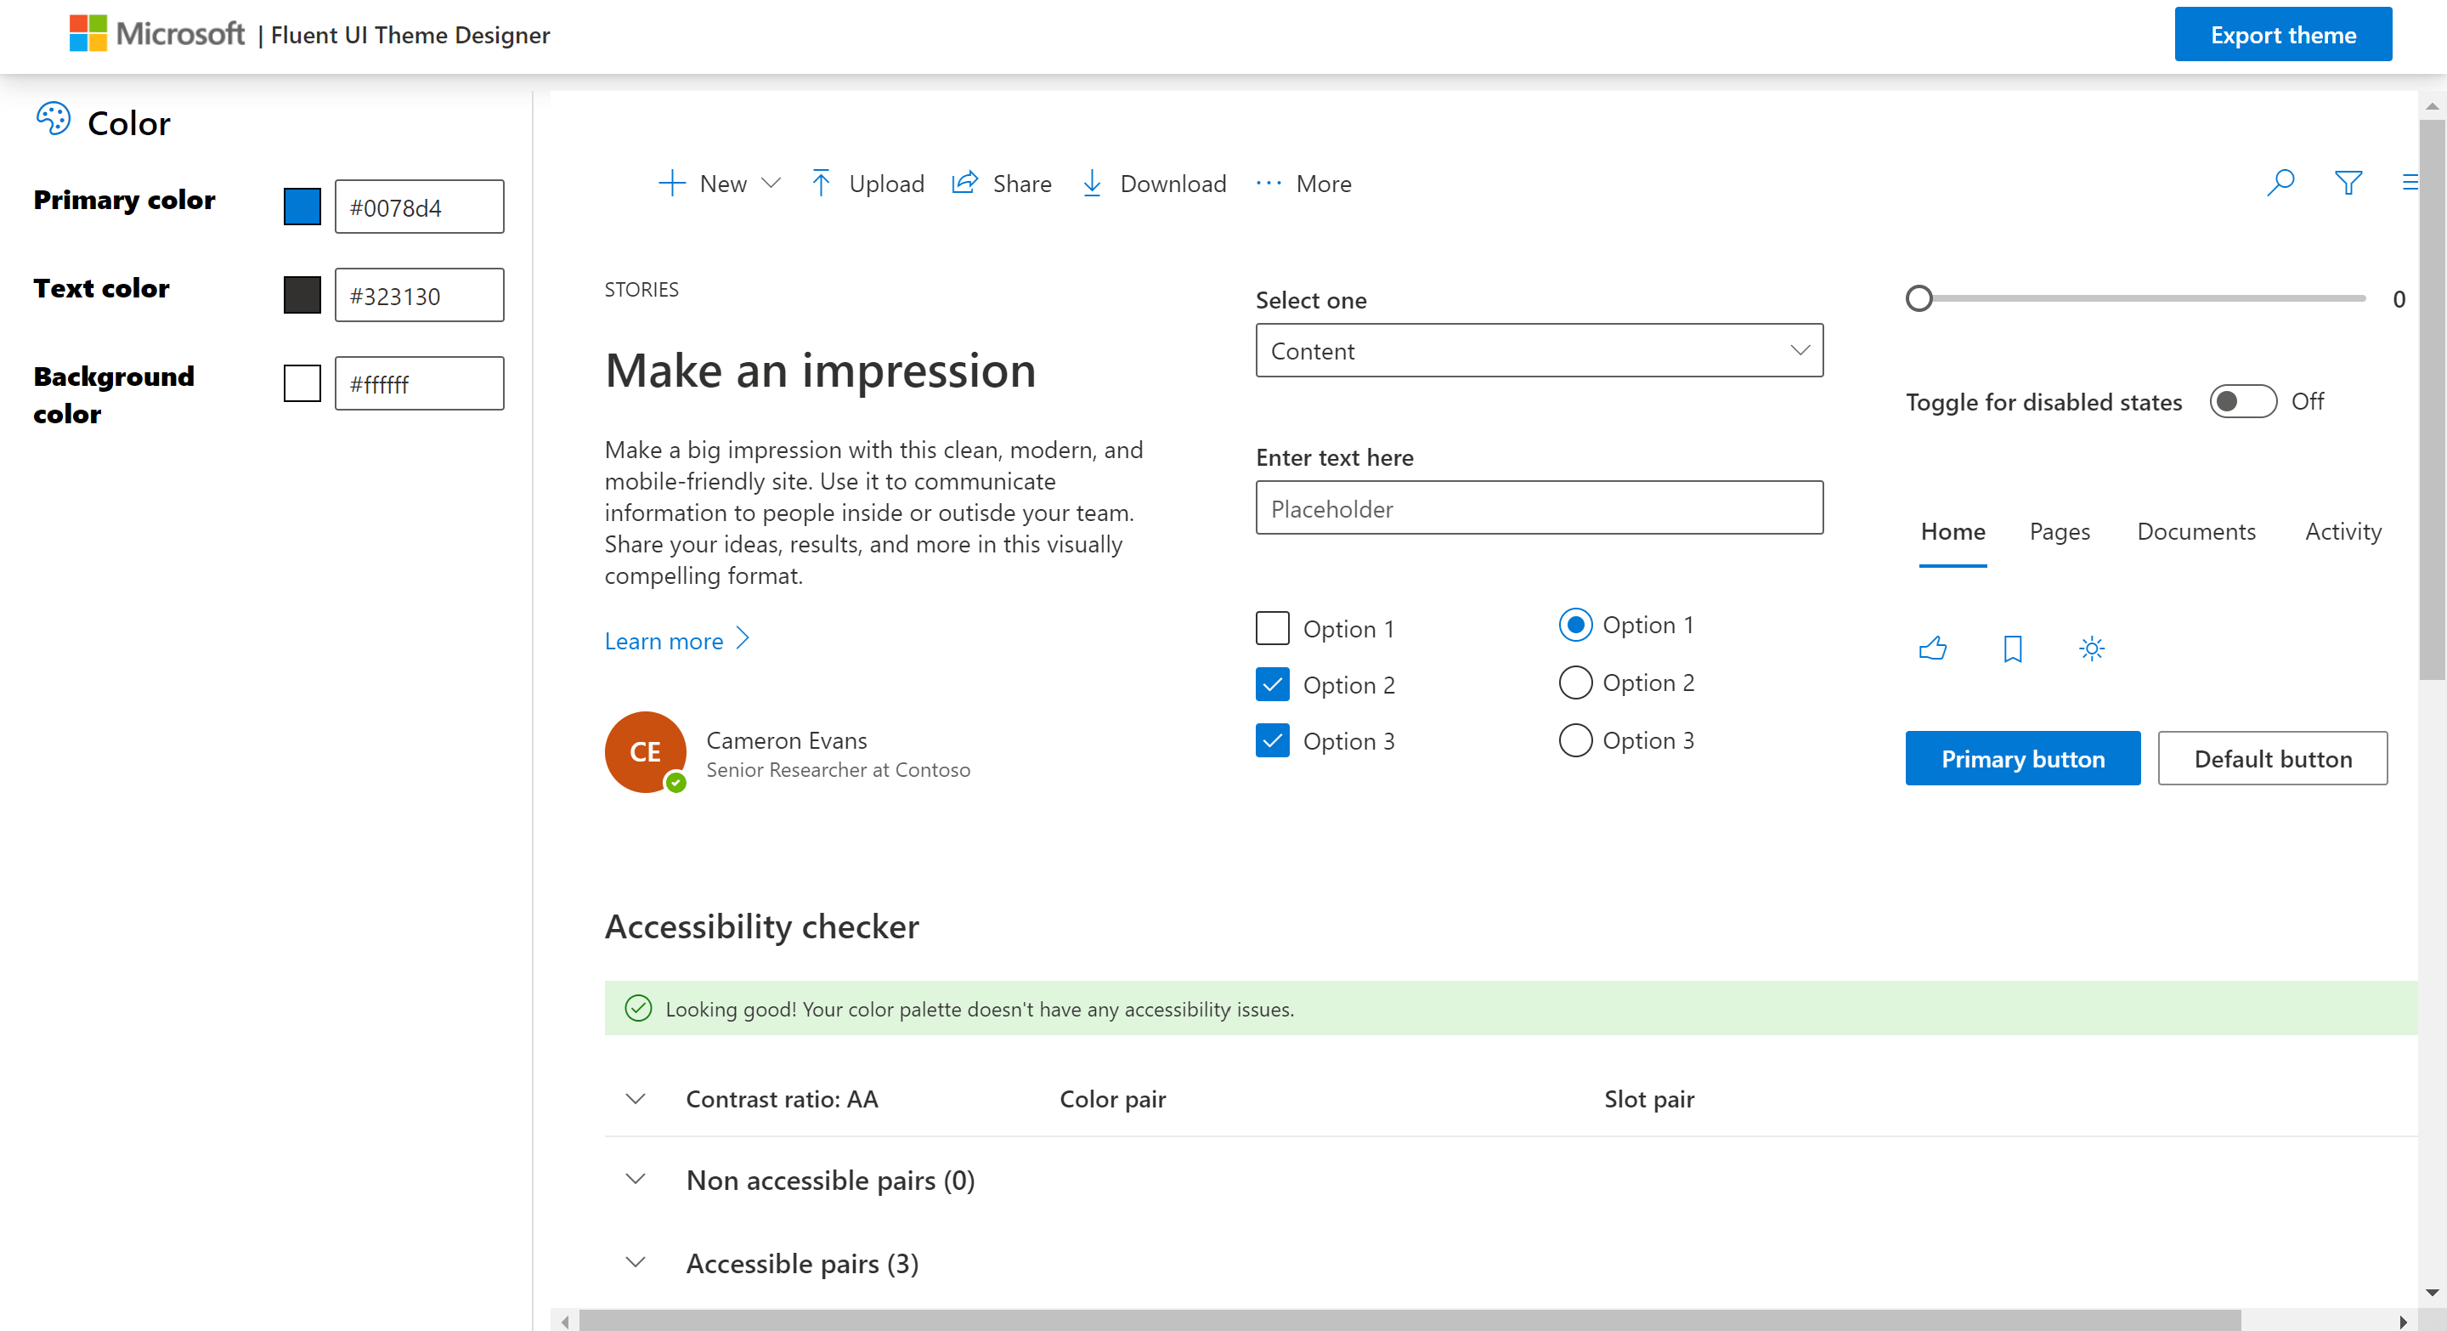
Task: Click the sun brightness icon
Action: [x=2091, y=649]
